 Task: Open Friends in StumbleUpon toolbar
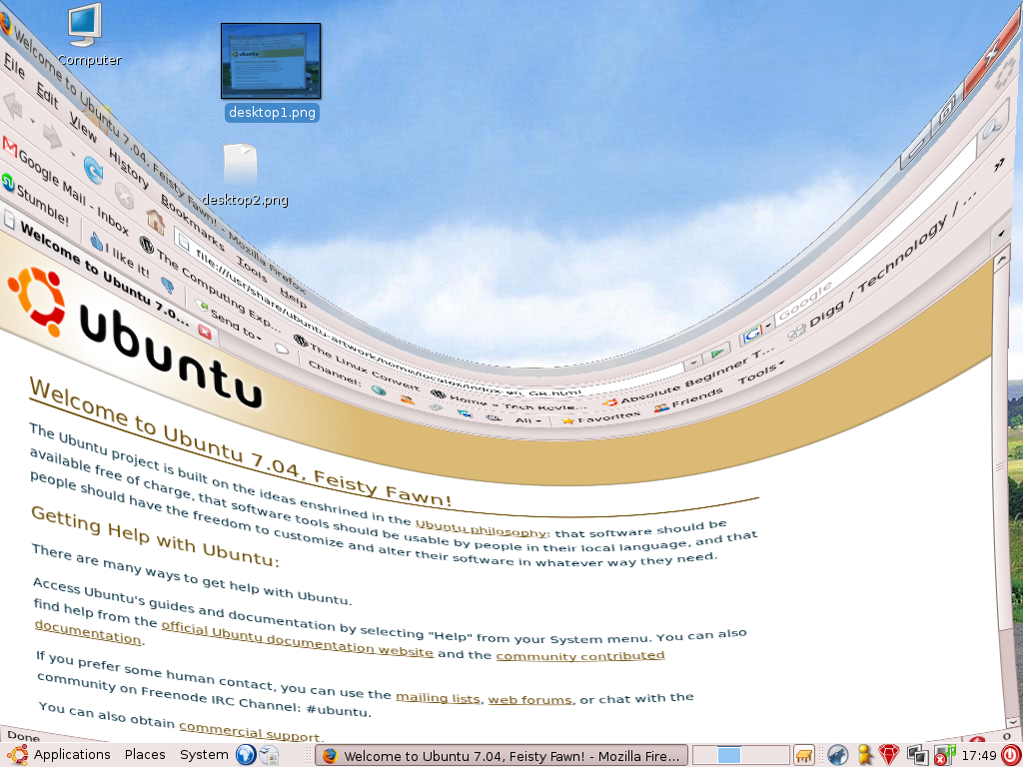[688, 399]
